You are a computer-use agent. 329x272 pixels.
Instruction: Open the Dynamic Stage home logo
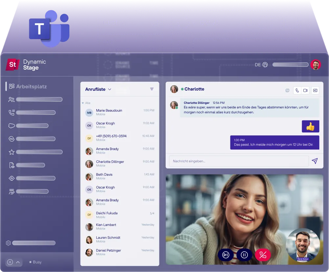pos(12,64)
